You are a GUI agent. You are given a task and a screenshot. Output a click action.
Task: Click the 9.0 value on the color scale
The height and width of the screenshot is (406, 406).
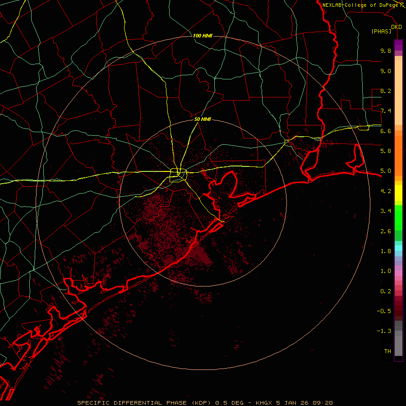click(x=386, y=71)
